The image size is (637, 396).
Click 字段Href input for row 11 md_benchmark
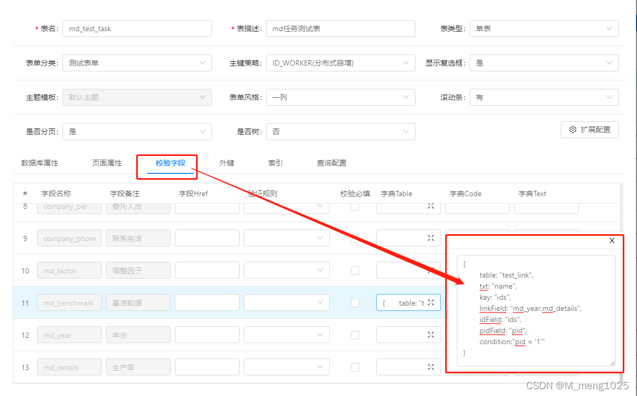[207, 302]
